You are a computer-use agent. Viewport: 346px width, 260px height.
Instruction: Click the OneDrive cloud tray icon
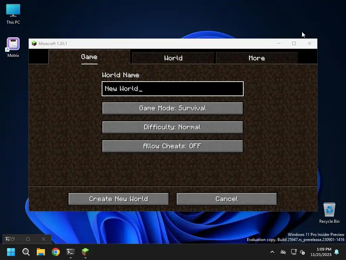click(283, 252)
